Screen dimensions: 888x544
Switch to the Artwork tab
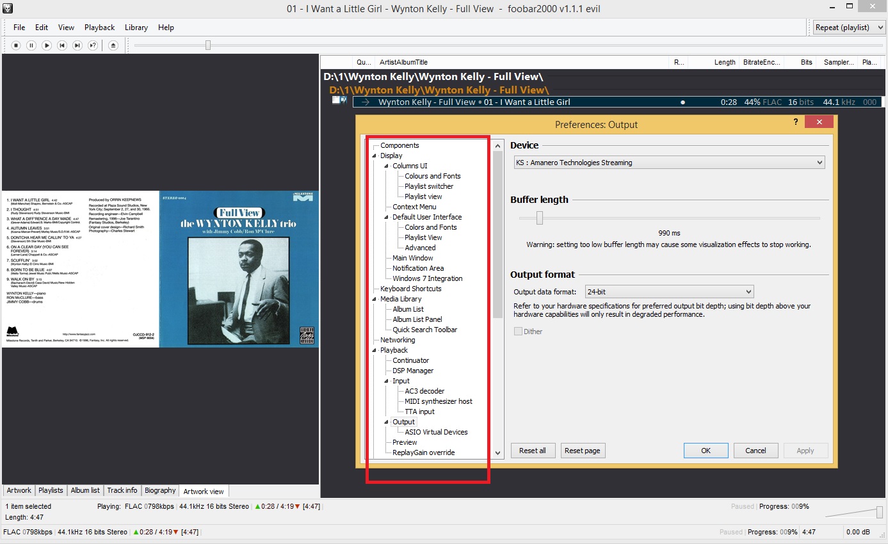19,490
